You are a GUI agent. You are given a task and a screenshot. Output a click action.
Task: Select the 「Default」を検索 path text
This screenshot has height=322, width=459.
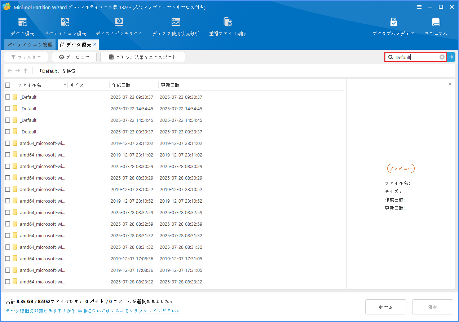57,71
